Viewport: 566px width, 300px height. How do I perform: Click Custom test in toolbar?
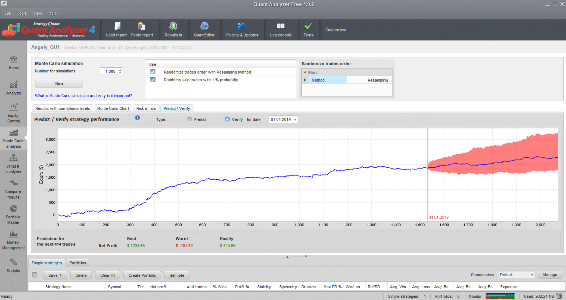point(336,30)
